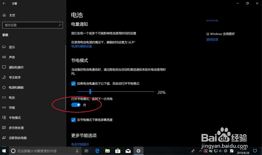262x155 pixels.
Task: Adjust the 20% battery saver slider
Action: coord(90,91)
